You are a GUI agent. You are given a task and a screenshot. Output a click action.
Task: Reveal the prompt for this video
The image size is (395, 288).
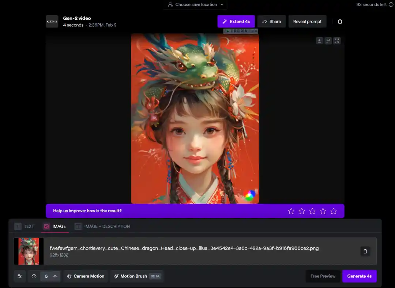click(307, 22)
